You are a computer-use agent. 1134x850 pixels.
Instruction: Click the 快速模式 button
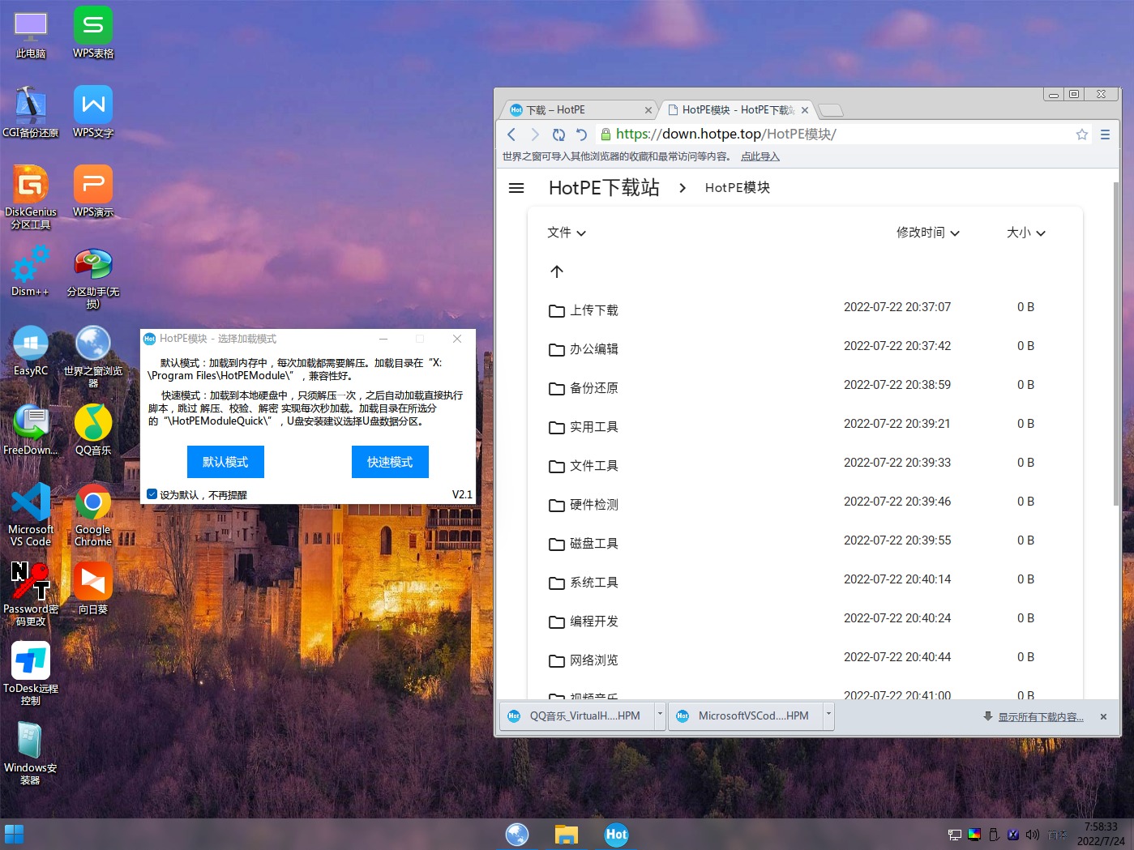click(390, 462)
